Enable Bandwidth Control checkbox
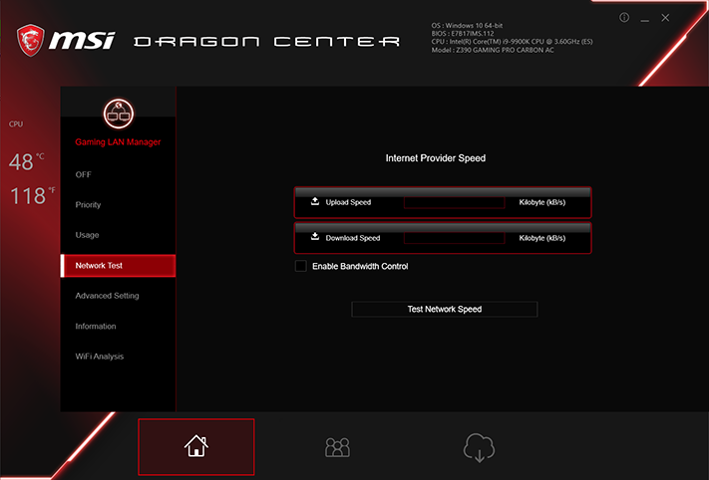 point(301,266)
